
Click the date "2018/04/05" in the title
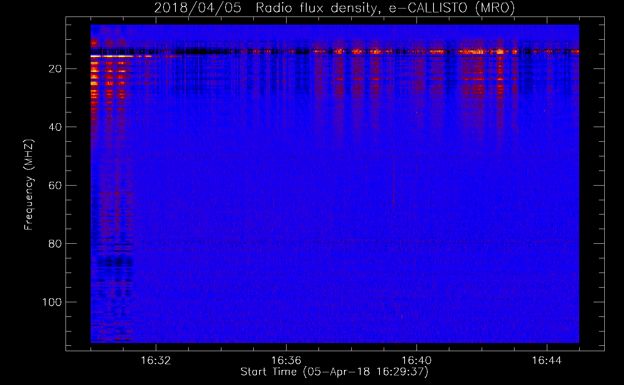[198, 8]
